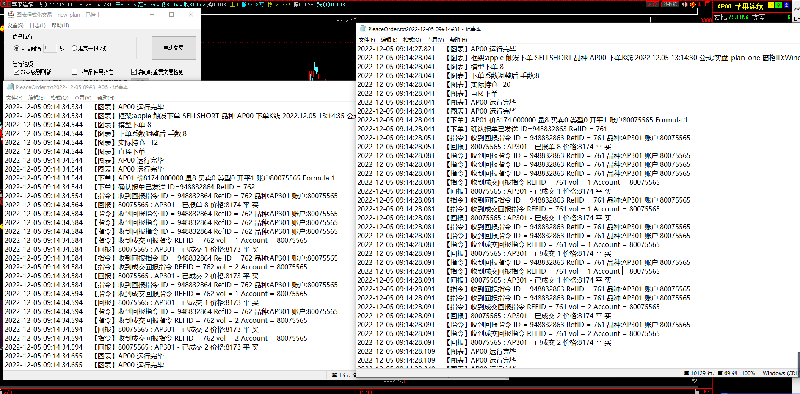Open 帮助(H) menu in 09#14#31 Notepad

point(458,40)
